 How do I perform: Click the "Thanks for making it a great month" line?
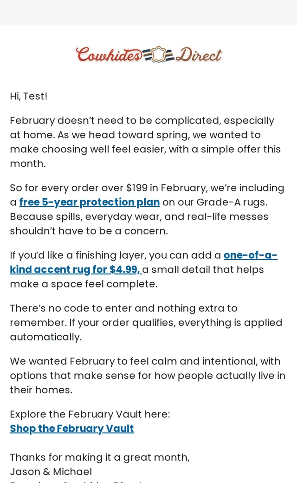pyautogui.click(x=100, y=457)
